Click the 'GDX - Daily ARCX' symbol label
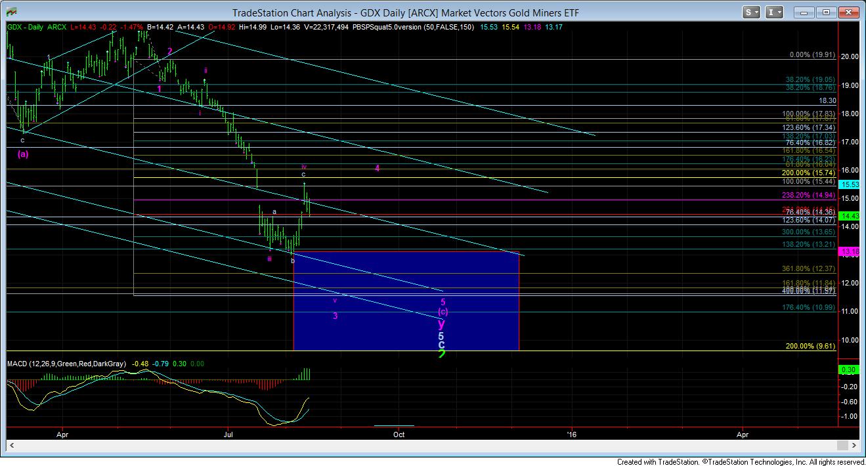Viewport: 866px width, 466px height. [x=37, y=26]
